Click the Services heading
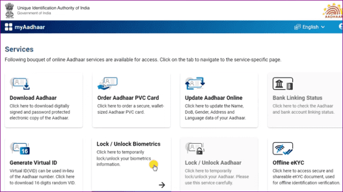This screenshot has height=192, width=343. click(19, 49)
